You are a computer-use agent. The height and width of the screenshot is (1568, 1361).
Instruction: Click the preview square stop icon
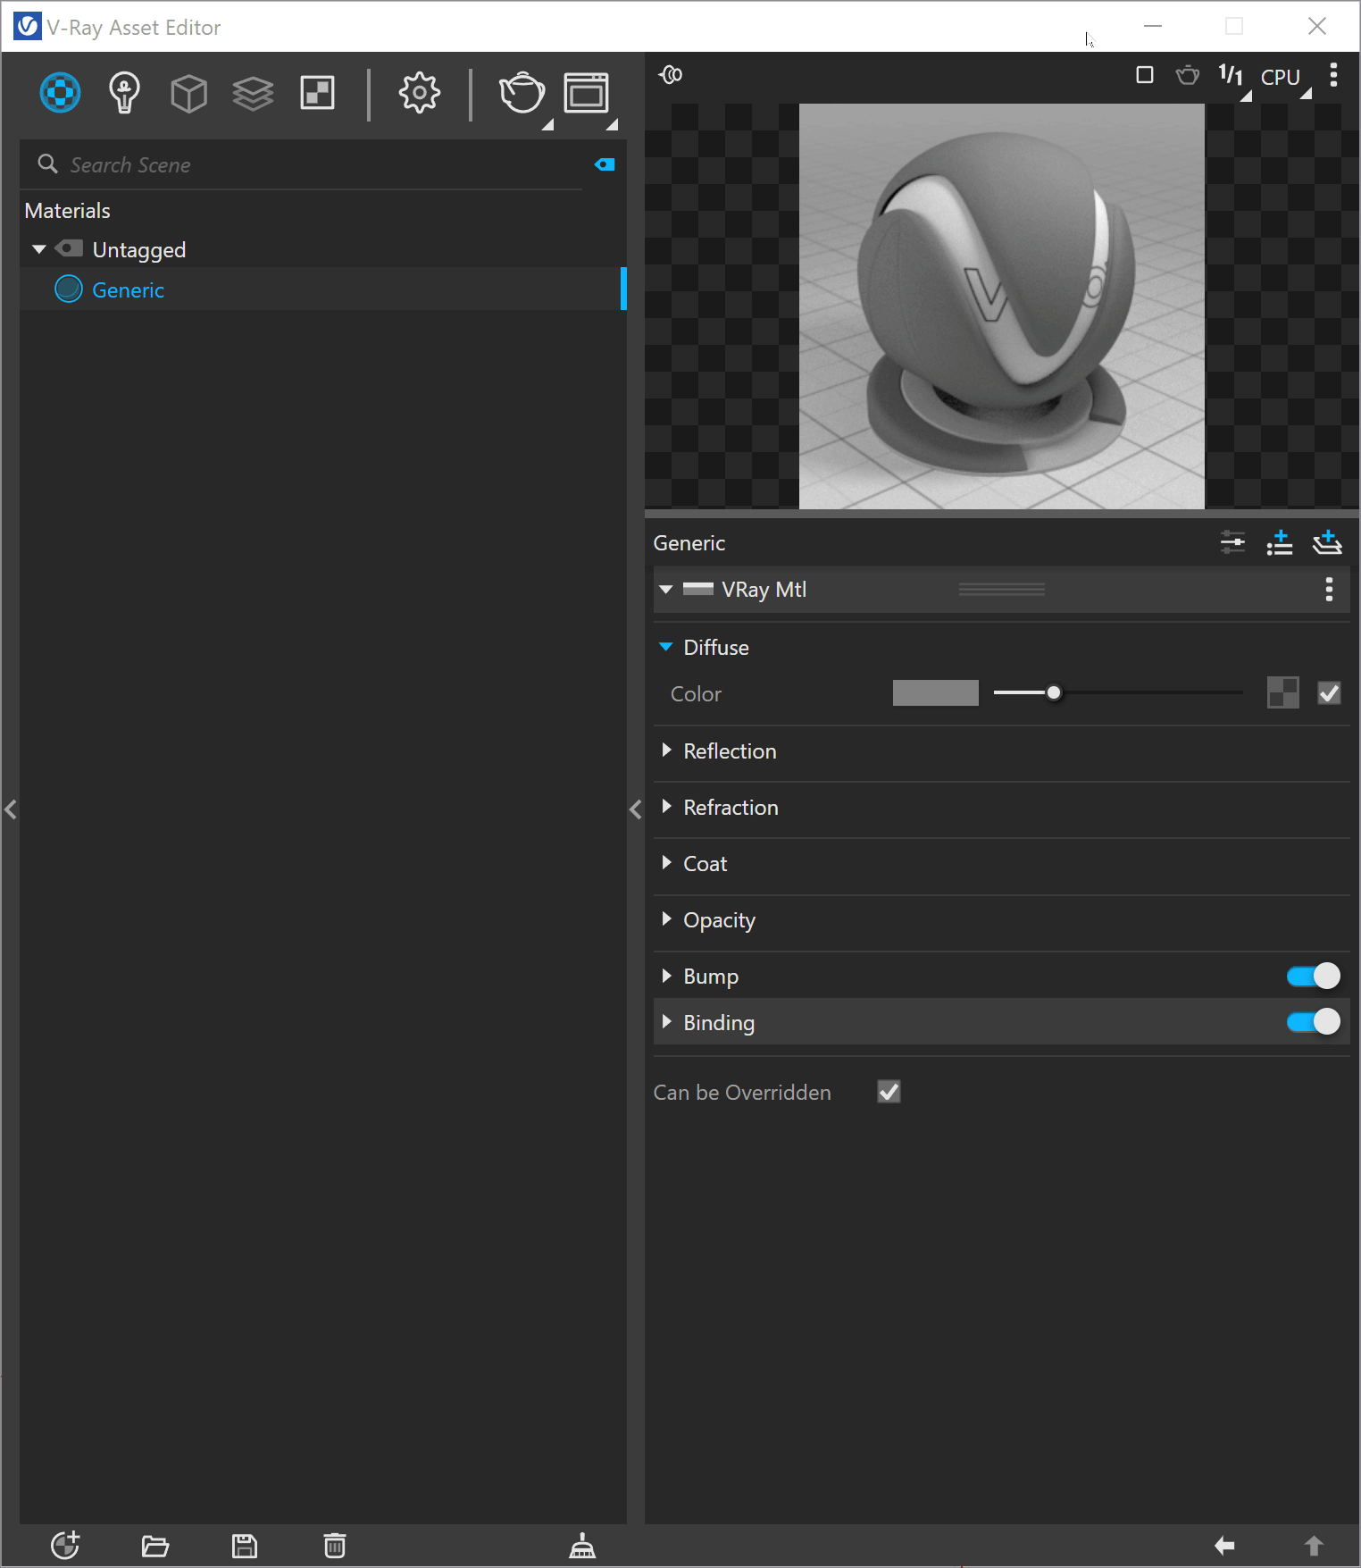1144,75
